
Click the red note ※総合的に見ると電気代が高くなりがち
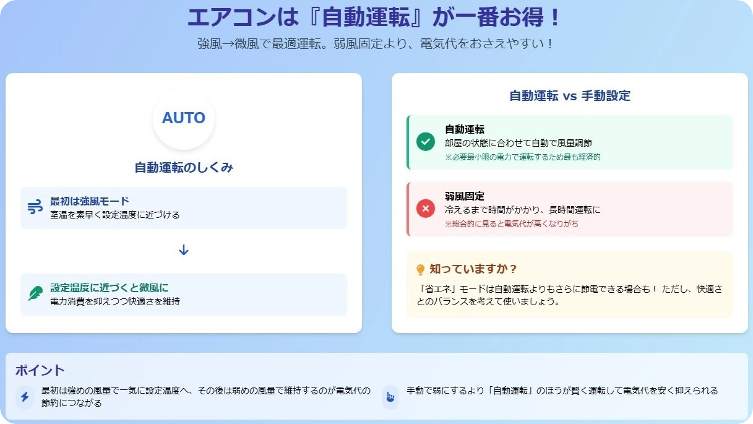pyautogui.click(x=512, y=224)
